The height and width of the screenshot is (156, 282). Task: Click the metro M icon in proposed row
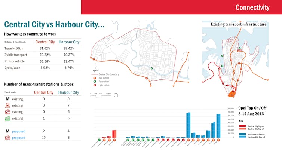click(x=7, y=131)
